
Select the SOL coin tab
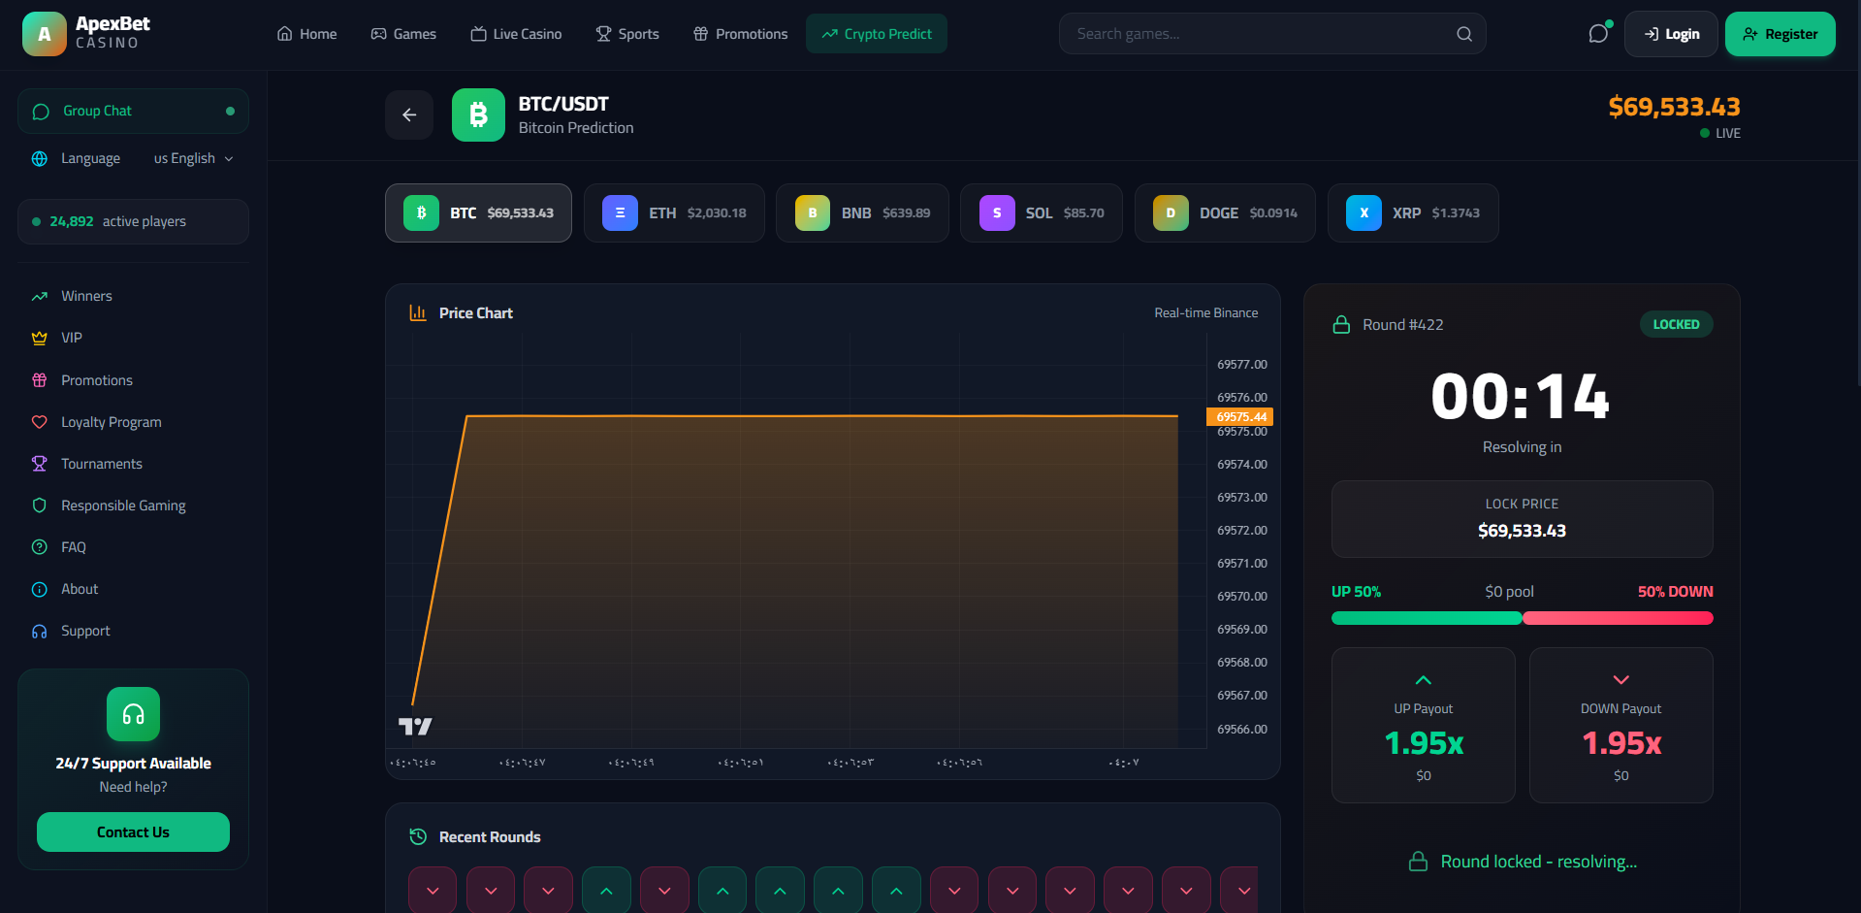point(1042,212)
